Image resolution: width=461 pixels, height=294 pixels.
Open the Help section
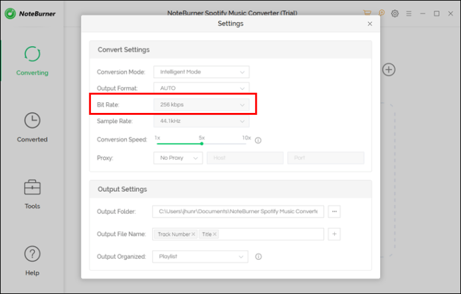tap(32, 261)
